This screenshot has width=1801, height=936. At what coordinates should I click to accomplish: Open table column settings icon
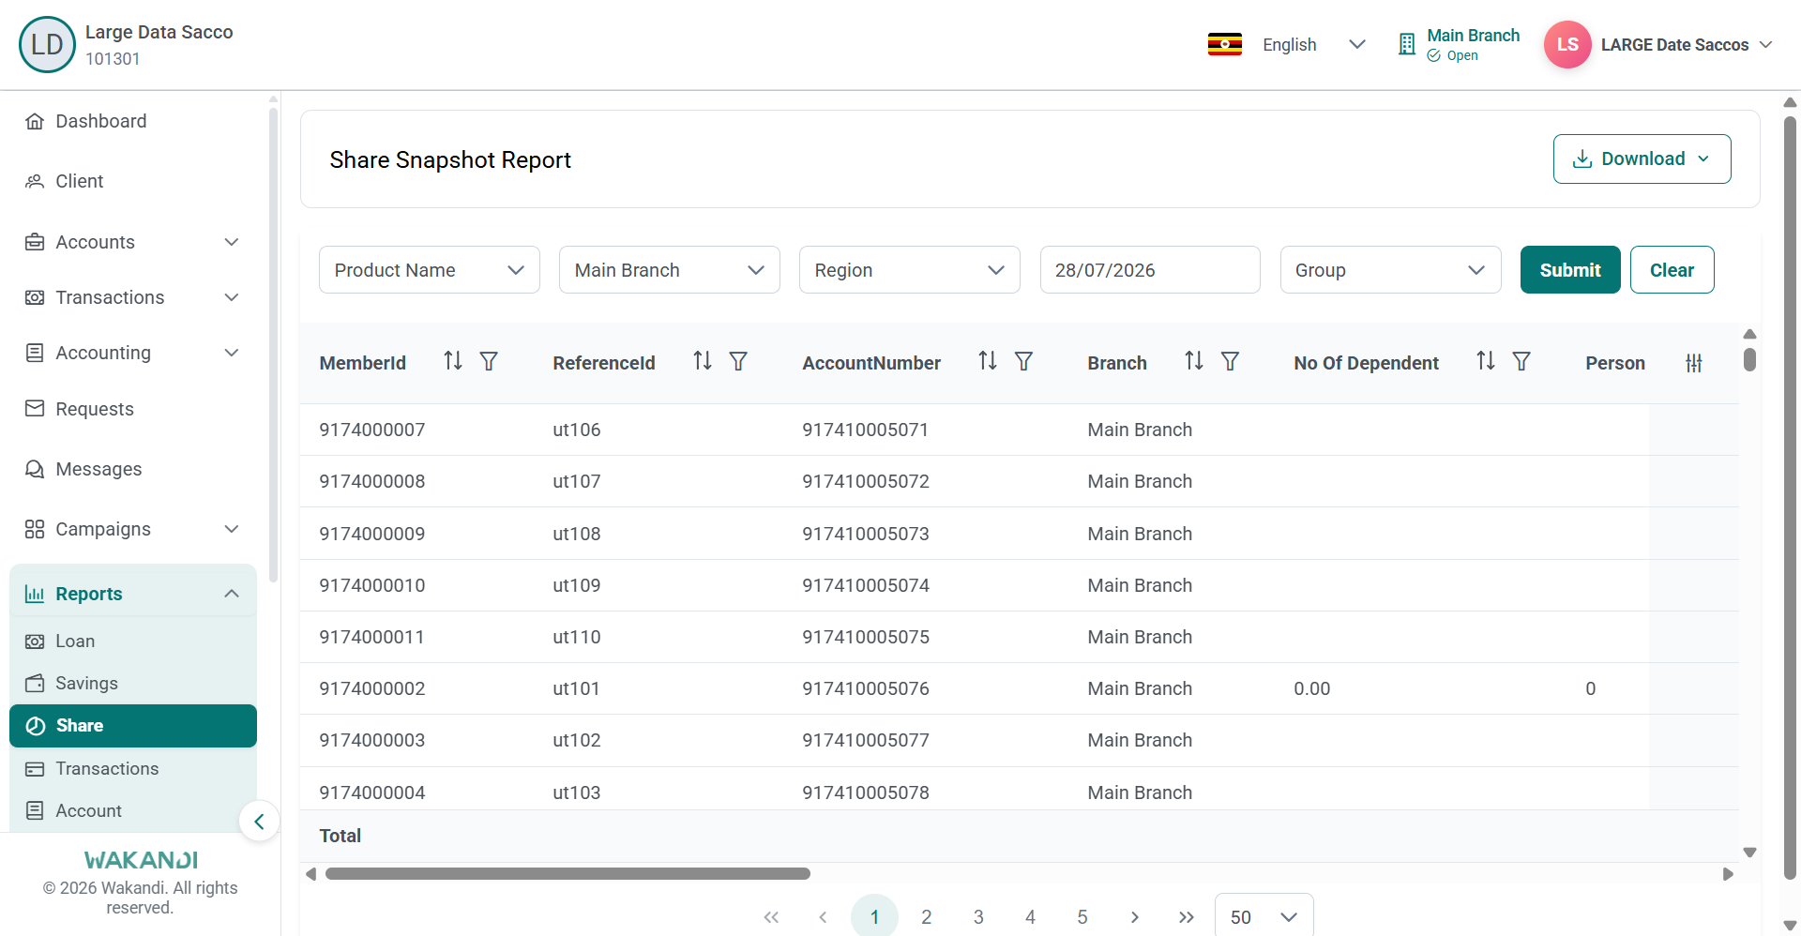click(x=1693, y=363)
